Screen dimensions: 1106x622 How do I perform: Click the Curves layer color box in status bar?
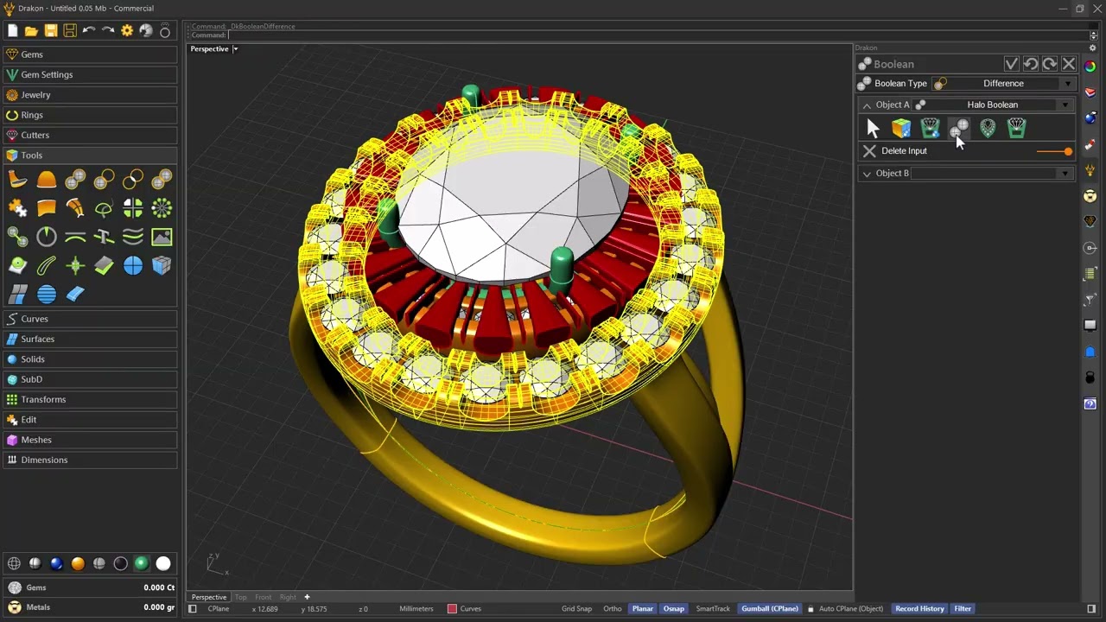coord(452,608)
